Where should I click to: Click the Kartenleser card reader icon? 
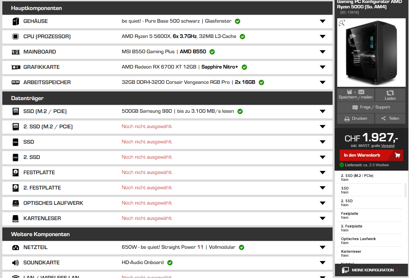(x=16, y=218)
